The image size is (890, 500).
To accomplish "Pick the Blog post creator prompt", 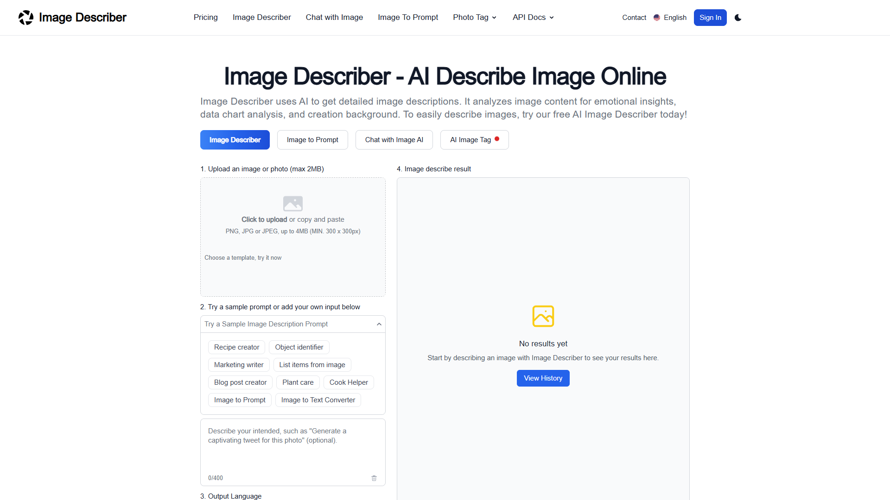I will click(240, 382).
